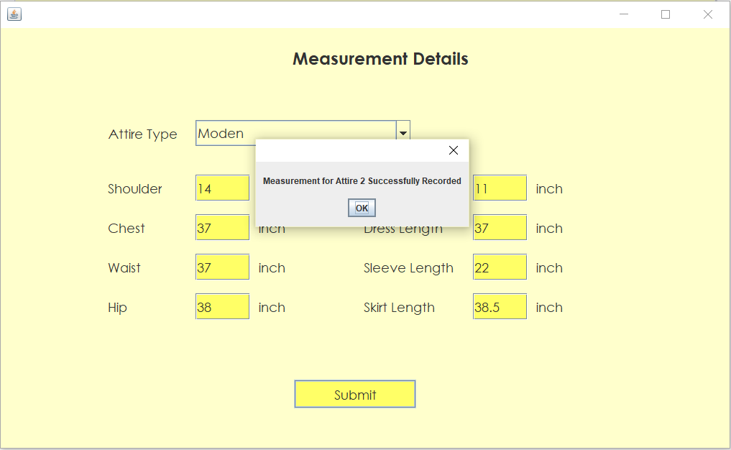Select the Sleeve Length field with 22

click(x=499, y=267)
